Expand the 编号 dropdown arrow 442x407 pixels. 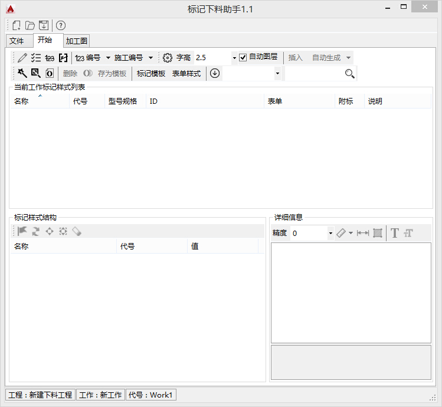click(x=108, y=58)
